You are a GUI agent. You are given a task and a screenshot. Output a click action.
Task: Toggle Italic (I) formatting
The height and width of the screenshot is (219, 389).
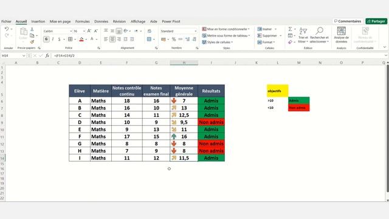pos(53,39)
